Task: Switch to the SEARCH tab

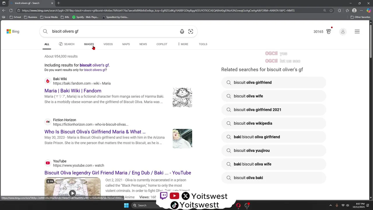Action: coord(66,44)
